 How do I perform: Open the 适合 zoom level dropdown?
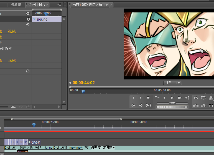(x=172, y=83)
